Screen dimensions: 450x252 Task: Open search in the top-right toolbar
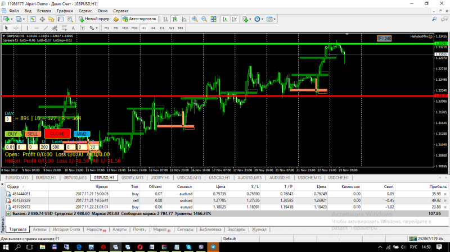click(434, 19)
